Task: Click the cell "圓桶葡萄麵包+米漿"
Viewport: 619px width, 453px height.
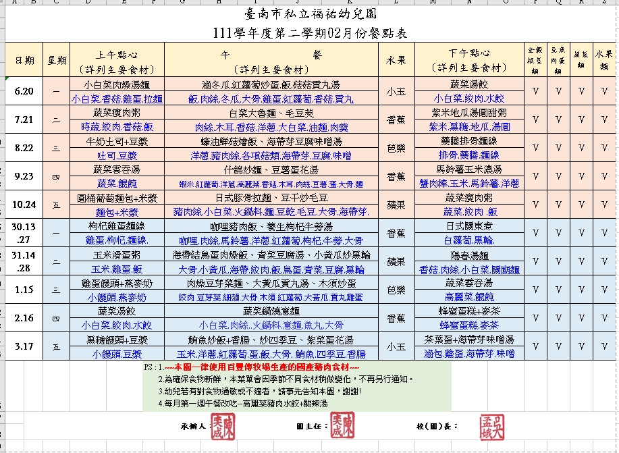Action: click(x=117, y=198)
